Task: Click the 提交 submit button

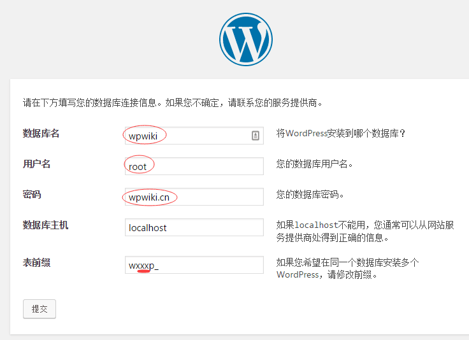Action: point(40,309)
